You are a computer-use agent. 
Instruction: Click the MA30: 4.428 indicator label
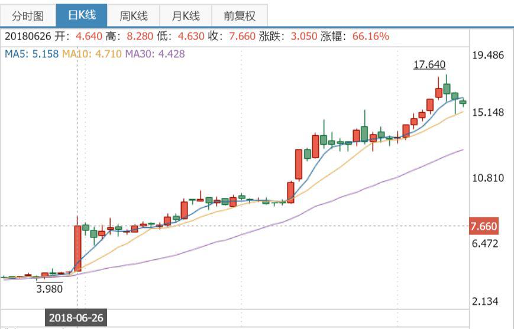pos(154,54)
